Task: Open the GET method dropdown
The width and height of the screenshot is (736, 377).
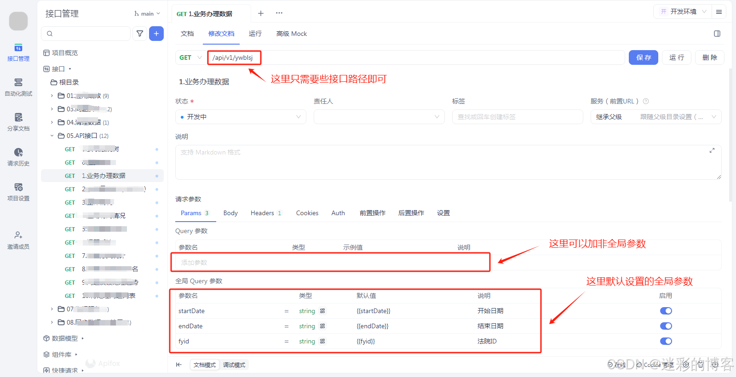Action: pos(190,57)
